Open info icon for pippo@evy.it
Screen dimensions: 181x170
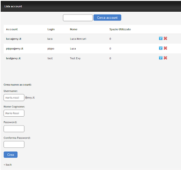click(160, 48)
